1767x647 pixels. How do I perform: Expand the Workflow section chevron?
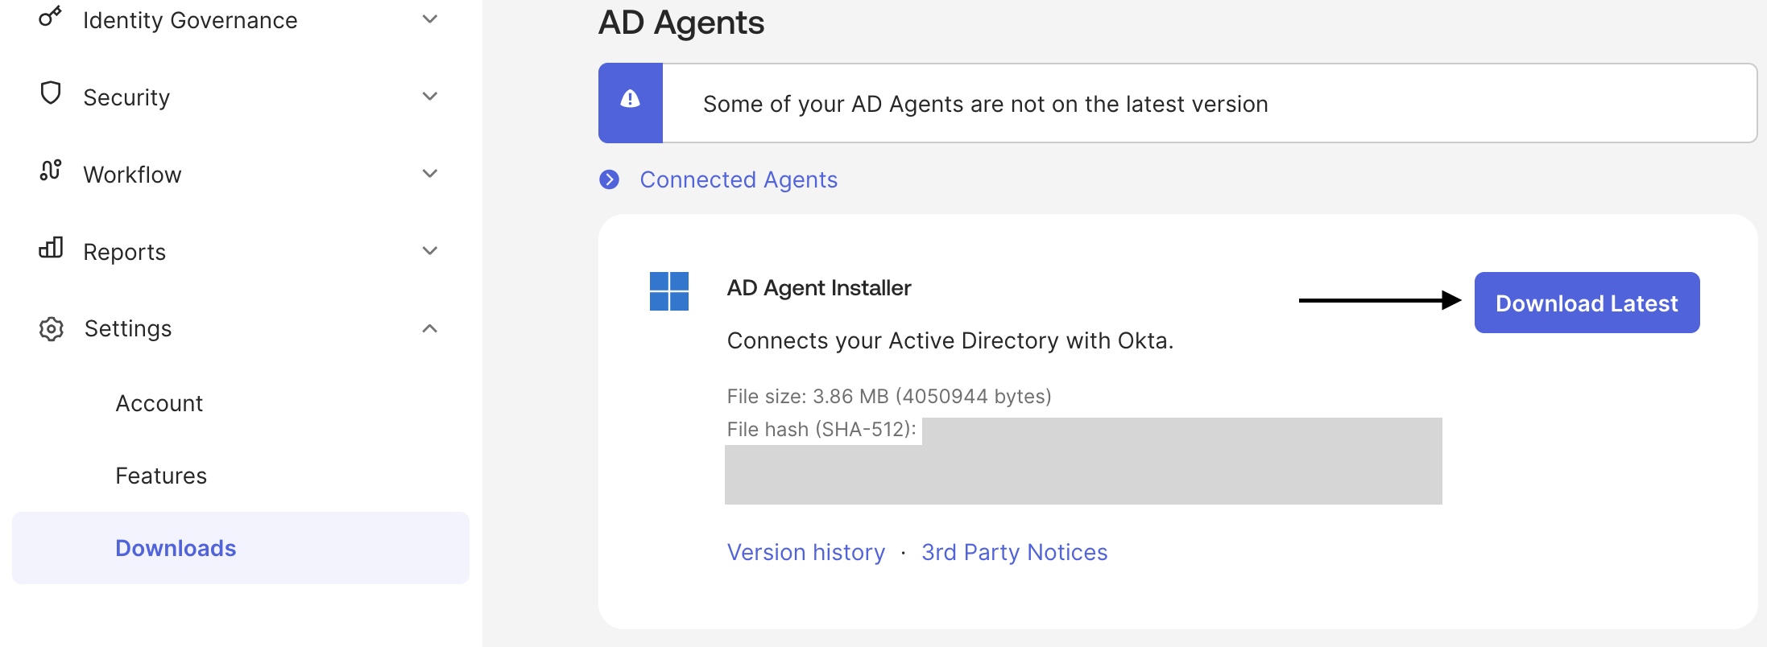point(430,173)
